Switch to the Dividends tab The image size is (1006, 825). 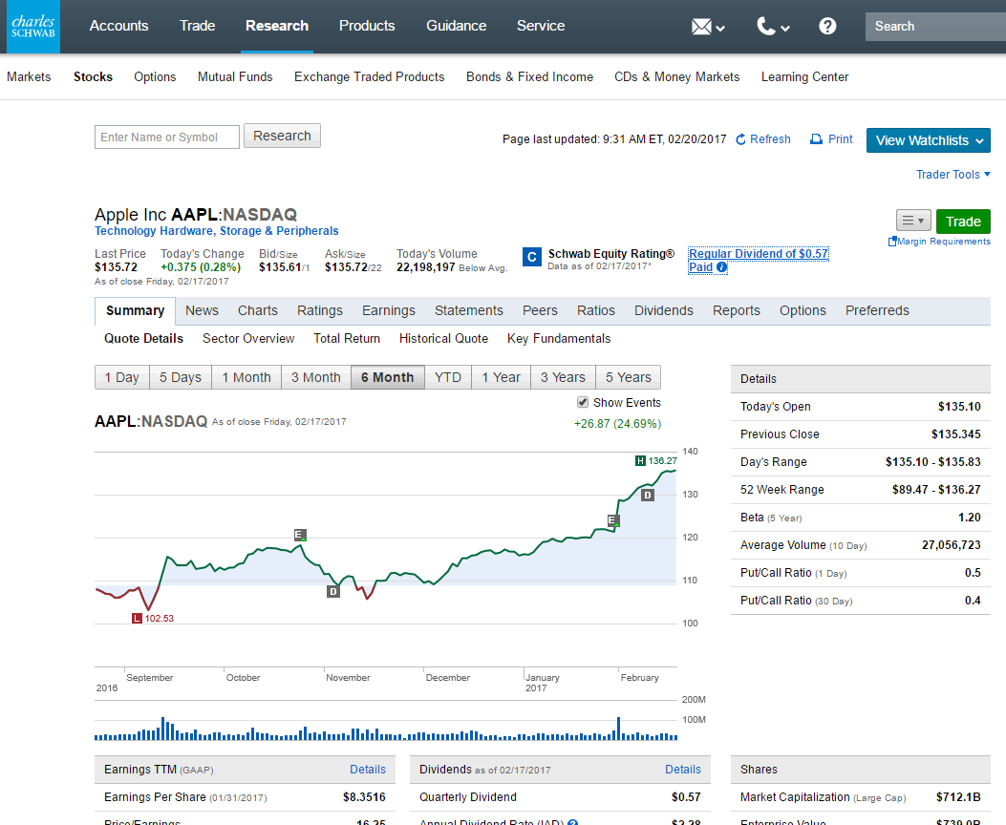point(663,311)
